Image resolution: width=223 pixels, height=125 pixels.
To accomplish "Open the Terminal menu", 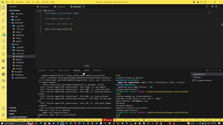I will 45,2.
